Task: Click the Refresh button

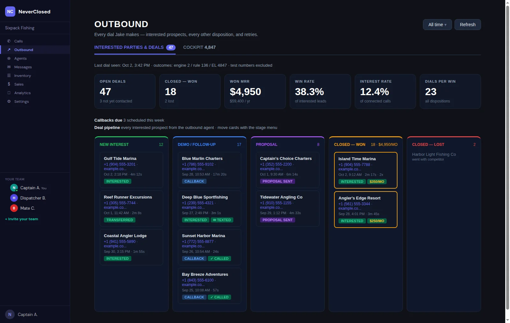Action: [468, 25]
